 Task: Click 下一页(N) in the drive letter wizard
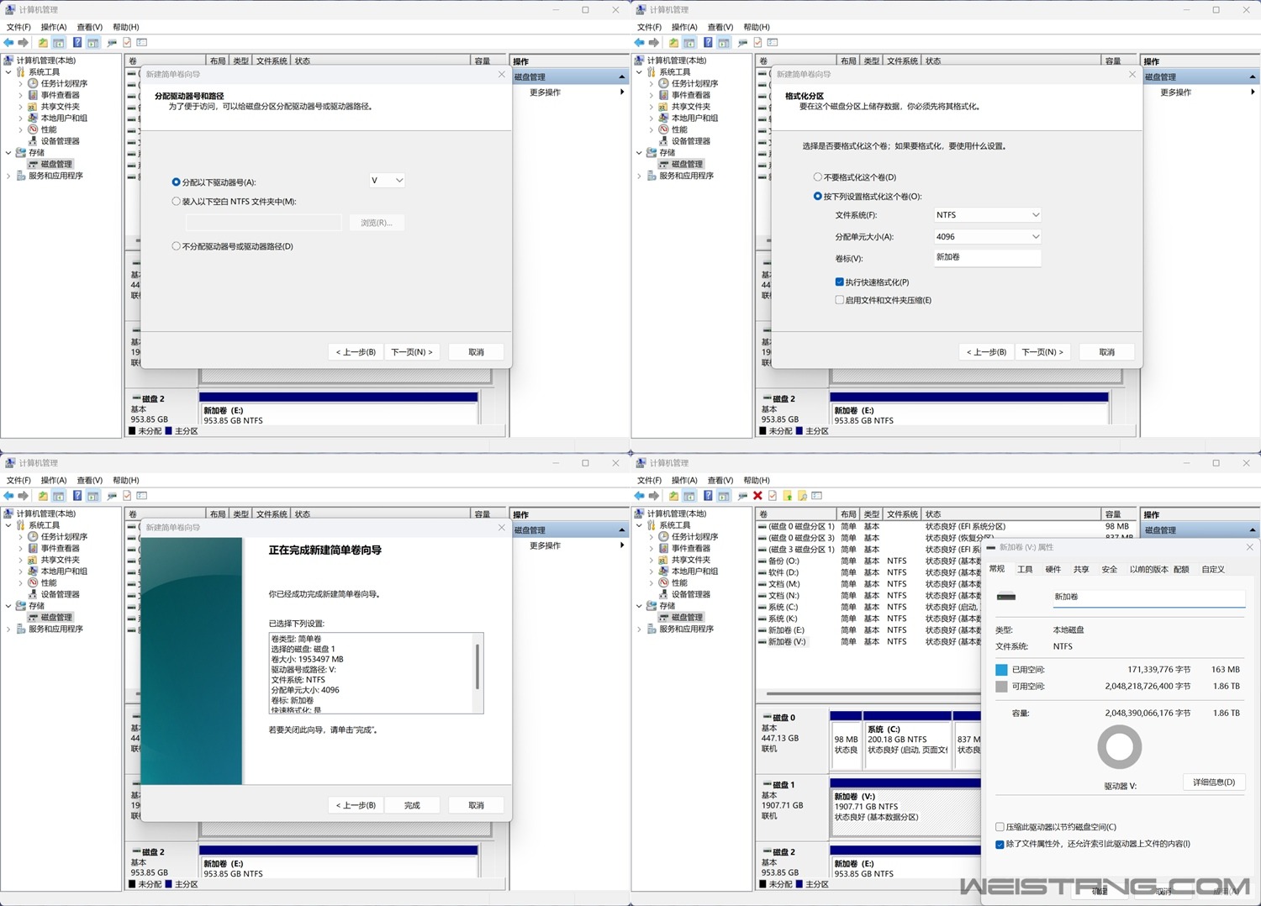point(412,352)
